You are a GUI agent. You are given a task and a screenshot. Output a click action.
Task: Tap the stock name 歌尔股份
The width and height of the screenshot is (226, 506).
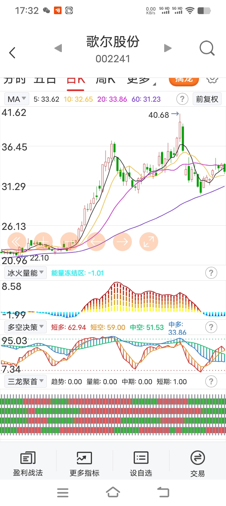113,41
